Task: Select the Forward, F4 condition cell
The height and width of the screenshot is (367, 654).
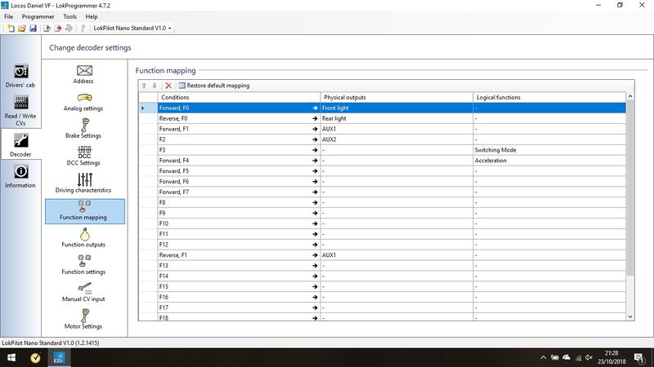Action: click(x=239, y=160)
